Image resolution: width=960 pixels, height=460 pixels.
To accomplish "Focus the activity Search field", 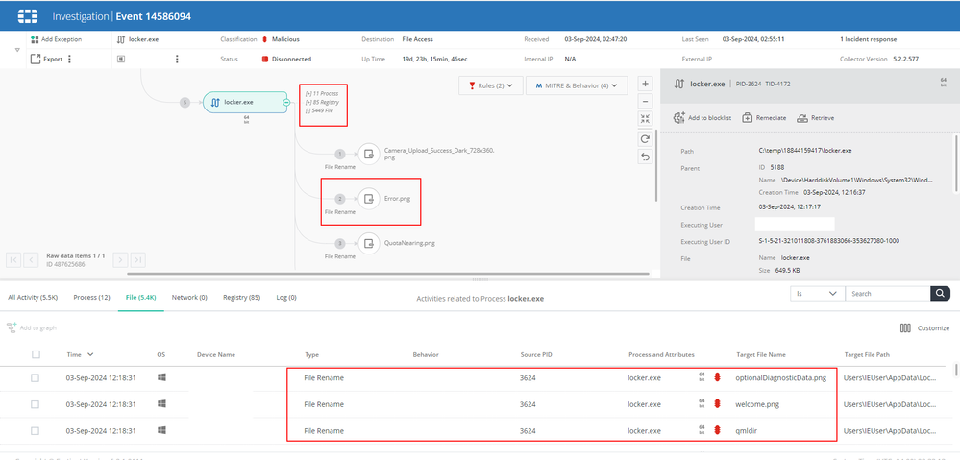I will click(887, 294).
